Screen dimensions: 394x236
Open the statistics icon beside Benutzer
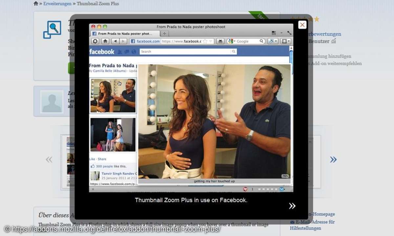[334, 41]
